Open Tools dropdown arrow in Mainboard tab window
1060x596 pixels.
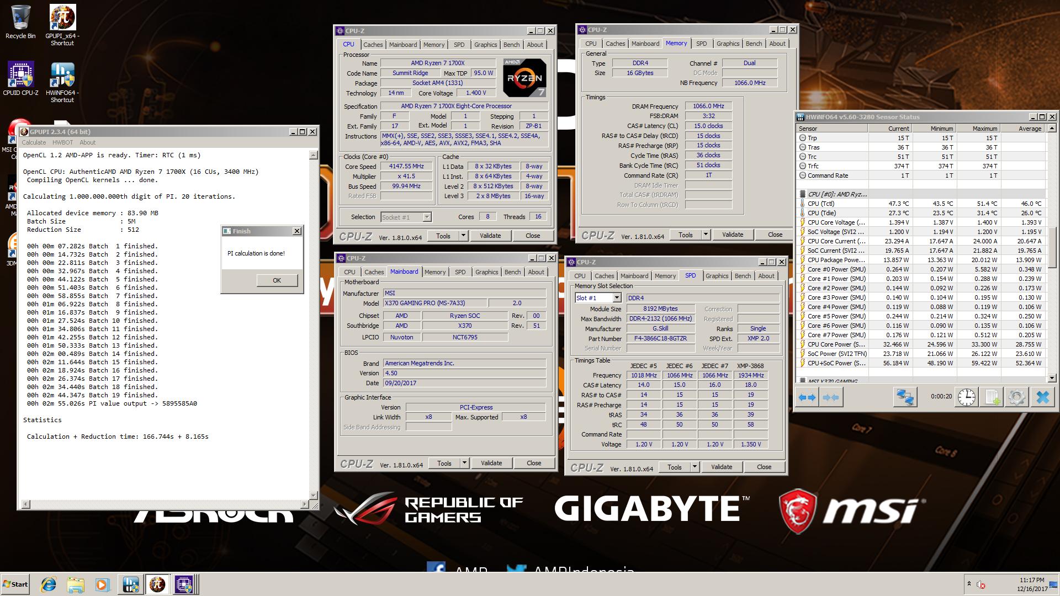coord(464,463)
